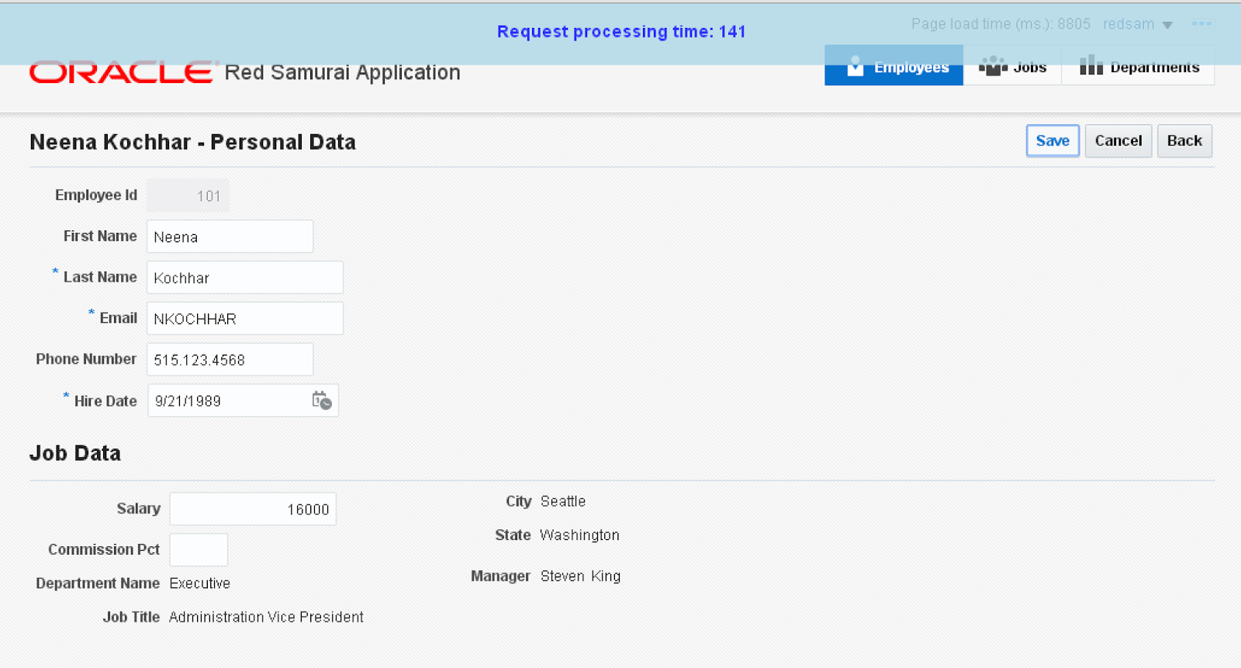Viewport: 1241px width, 668px height.
Task: Click the Salary input box
Action: [x=252, y=509]
